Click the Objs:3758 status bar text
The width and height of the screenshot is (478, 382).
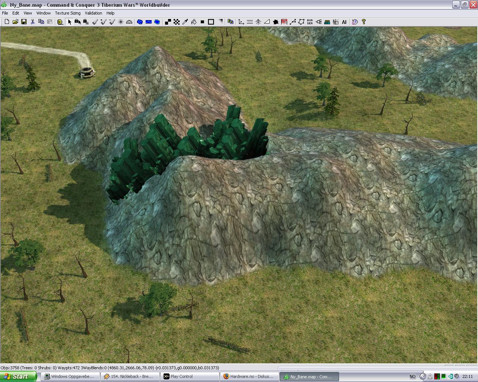click(x=10, y=367)
